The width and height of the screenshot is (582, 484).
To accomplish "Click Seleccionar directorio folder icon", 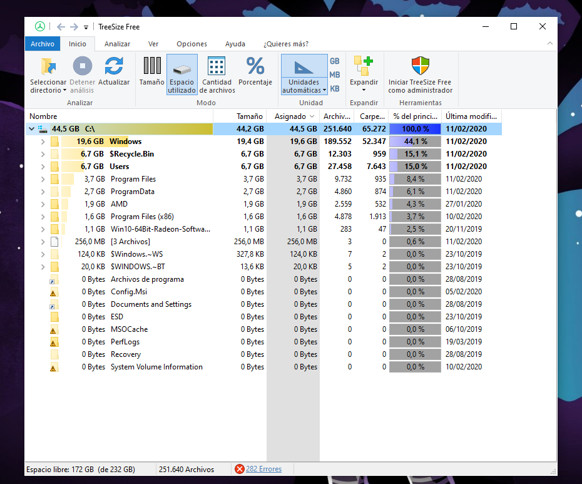I will [48, 66].
